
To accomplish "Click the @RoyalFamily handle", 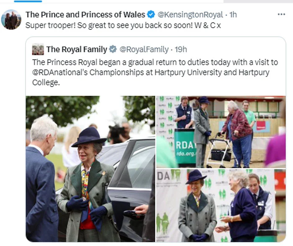I will (x=144, y=49).
